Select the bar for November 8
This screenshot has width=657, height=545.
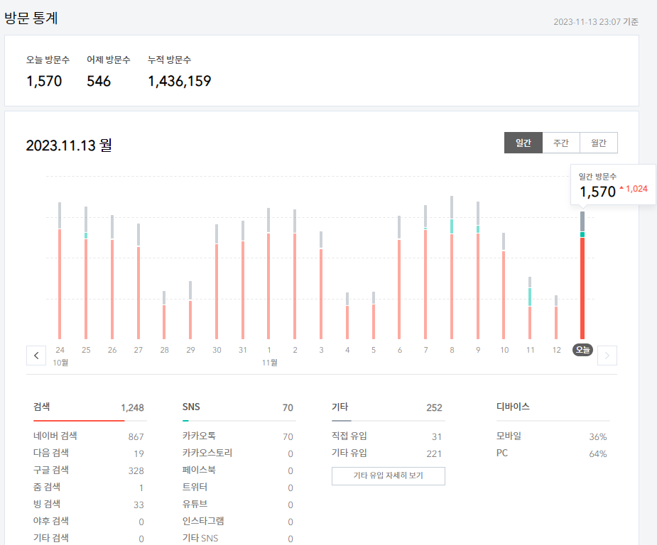tap(452, 268)
